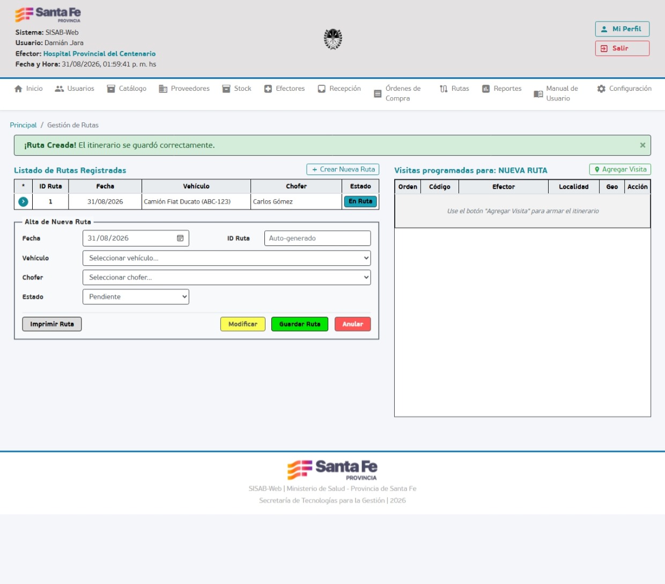Follow the Principal breadcrumb link
Screen dimensions: 665x584
pyautogui.click(x=23, y=125)
